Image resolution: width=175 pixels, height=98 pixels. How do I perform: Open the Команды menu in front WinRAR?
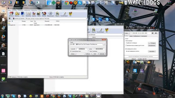[14, 10]
